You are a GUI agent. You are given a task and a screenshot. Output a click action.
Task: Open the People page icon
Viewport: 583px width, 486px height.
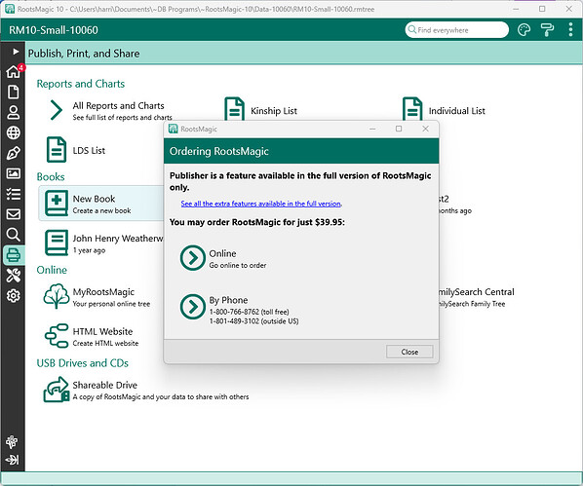click(x=14, y=112)
